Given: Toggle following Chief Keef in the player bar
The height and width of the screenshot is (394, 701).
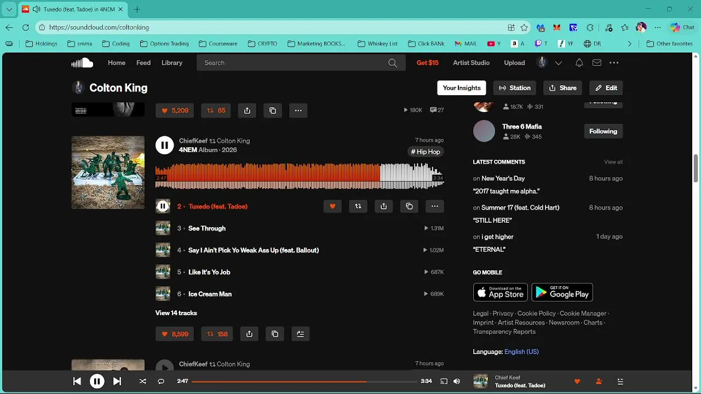Looking at the screenshot, I should [599, 381].
